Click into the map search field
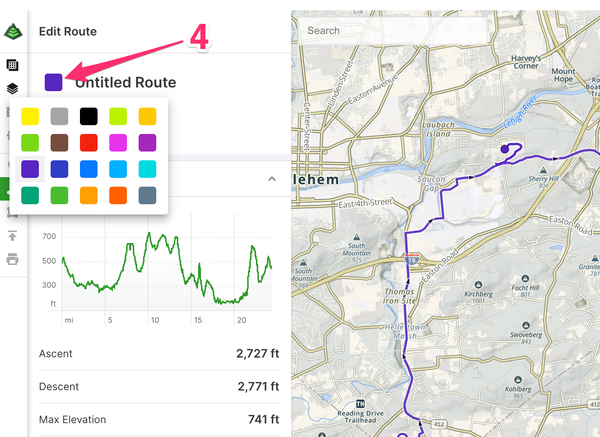 [x=392, y=30]
